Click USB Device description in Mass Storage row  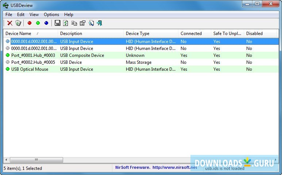click(71, 62)
